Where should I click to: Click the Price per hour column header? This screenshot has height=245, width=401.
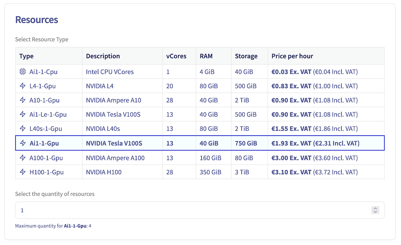click(x=292, y=56)
